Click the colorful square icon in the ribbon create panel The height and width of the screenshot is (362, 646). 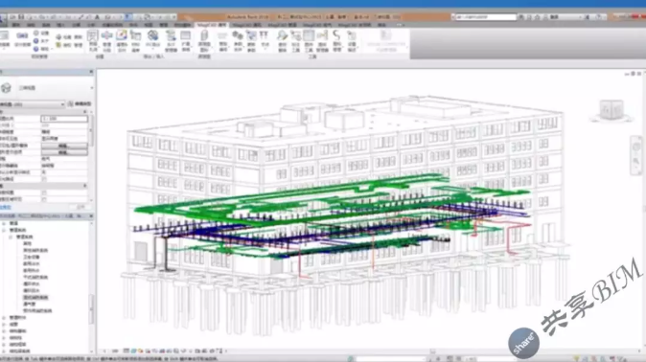122,35
